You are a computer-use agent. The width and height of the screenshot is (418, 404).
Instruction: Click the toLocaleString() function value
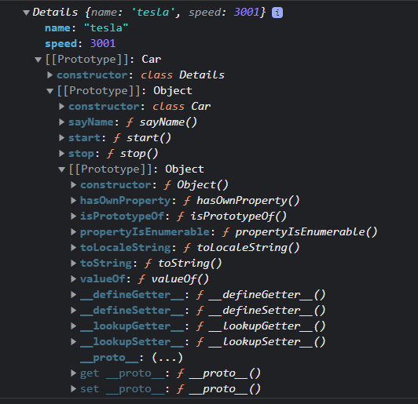tap(241, 248)
